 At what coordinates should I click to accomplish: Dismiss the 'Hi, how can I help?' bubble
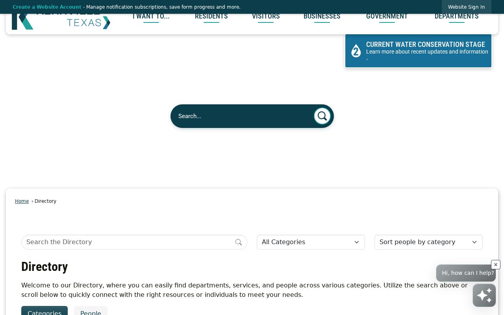point(496,265)
